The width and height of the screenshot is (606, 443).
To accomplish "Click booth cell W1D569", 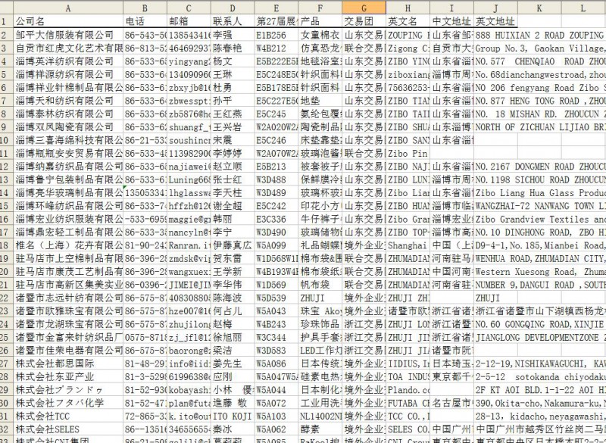I will pyautogui.click(x=276, y=285).
